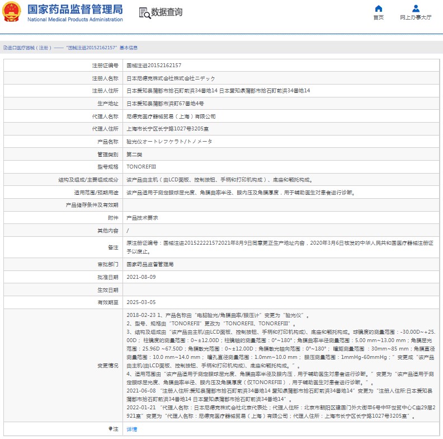Click the 有效期至 label
The height and width of the screenshot is (439, 443).
pyautogui.click(x=107, y=302)
